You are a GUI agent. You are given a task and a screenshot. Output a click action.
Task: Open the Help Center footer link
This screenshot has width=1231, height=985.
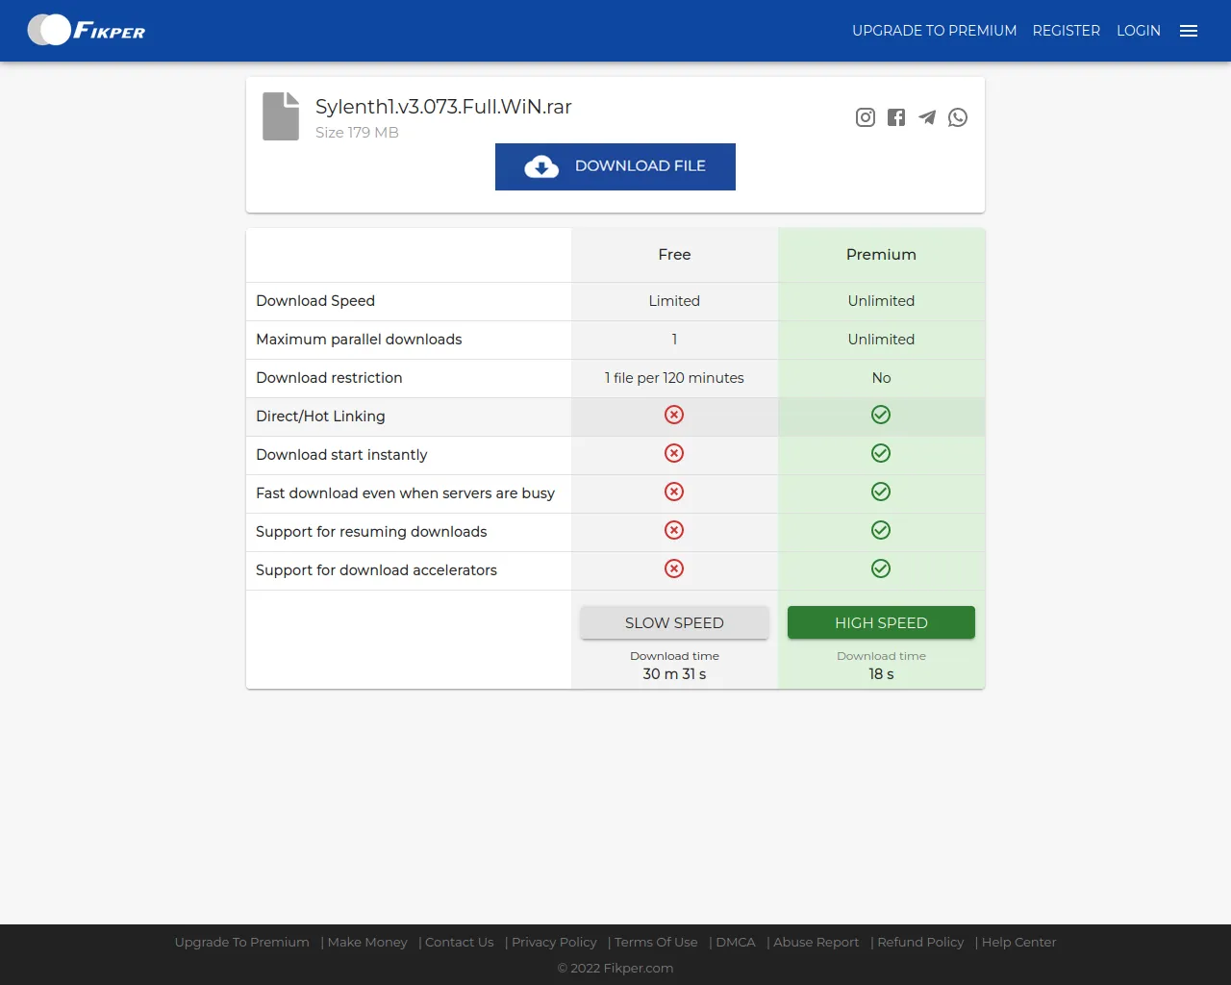tap(1018, 943)
